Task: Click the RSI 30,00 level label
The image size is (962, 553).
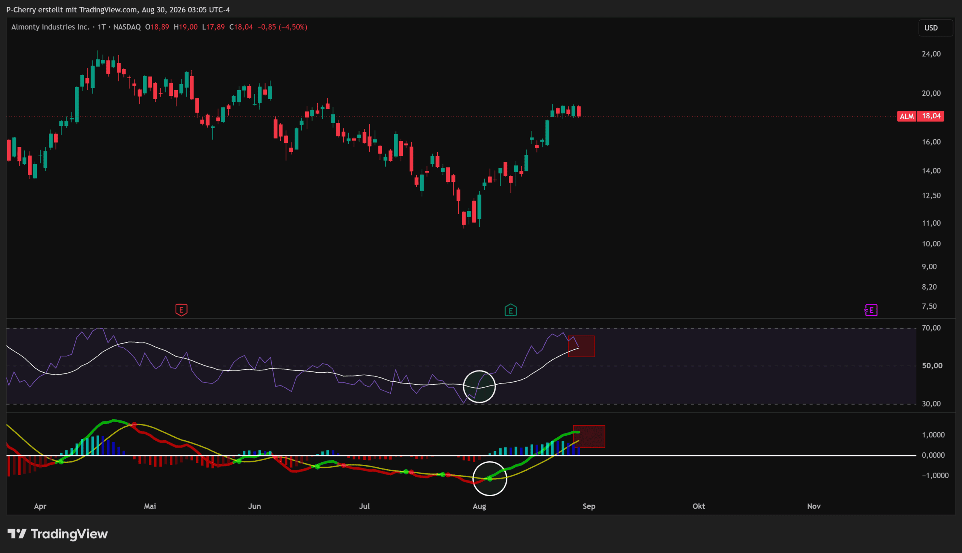Action: 931,404
